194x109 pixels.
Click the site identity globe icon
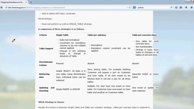click(6, 8)
